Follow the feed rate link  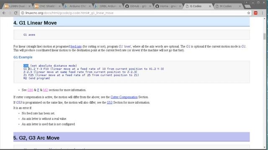click(x=76, y=46)
